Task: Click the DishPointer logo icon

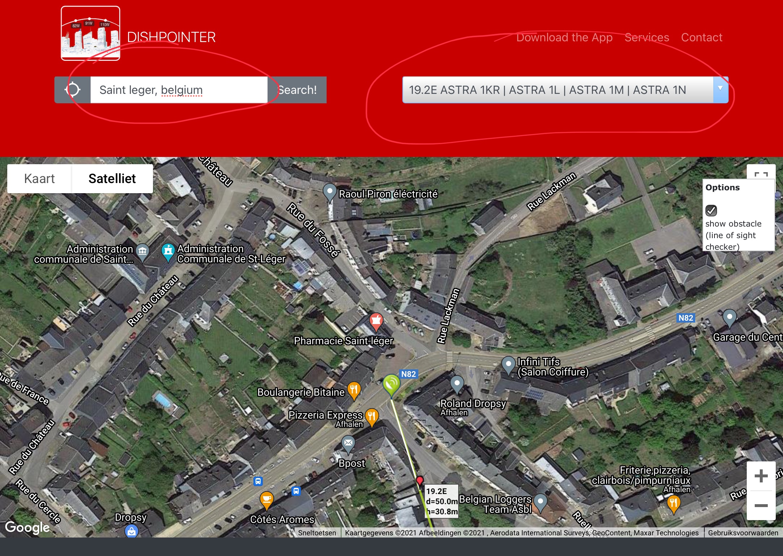Action: (x=90, y=33)
